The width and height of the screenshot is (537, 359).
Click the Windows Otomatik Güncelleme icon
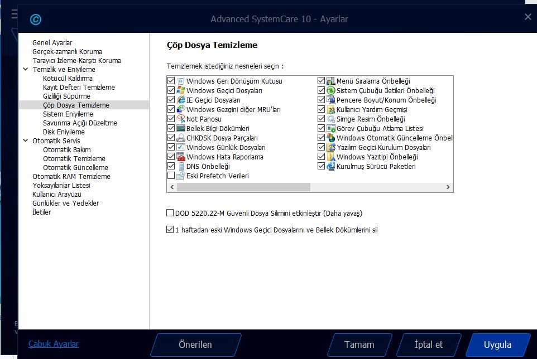click(331, 138)
